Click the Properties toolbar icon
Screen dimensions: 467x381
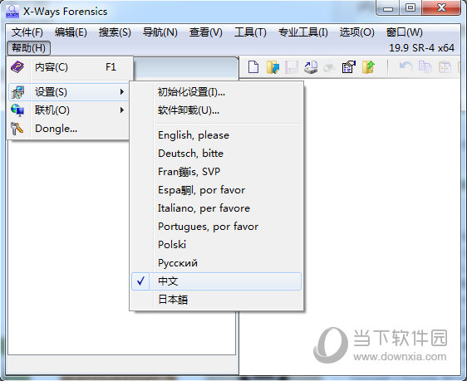(349, 67)
